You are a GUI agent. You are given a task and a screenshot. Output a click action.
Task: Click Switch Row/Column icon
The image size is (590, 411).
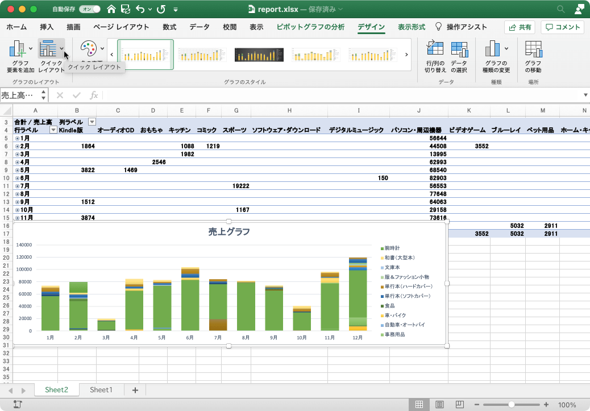(435, 48)
